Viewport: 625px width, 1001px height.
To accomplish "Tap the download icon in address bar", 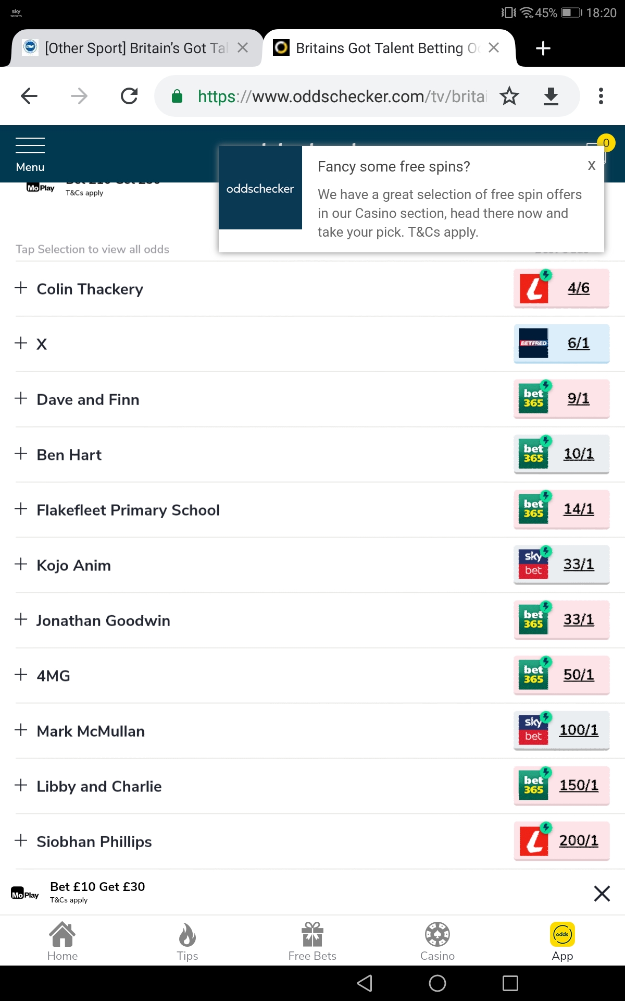I will [551, 96].
